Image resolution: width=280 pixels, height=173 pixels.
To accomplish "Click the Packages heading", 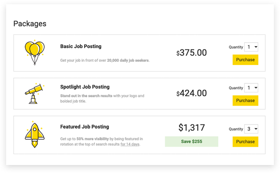I will (30, 24).
